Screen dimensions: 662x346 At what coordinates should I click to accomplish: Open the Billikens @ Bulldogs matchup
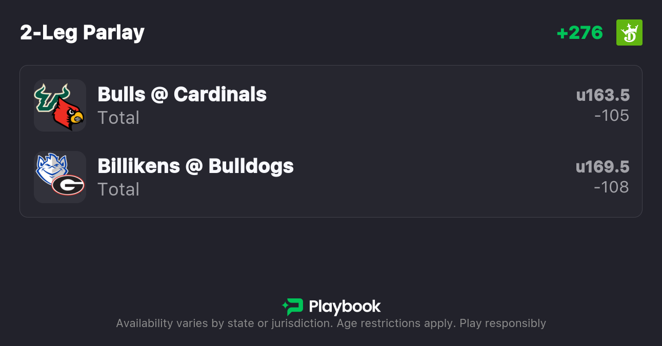[x=195, y=166]
